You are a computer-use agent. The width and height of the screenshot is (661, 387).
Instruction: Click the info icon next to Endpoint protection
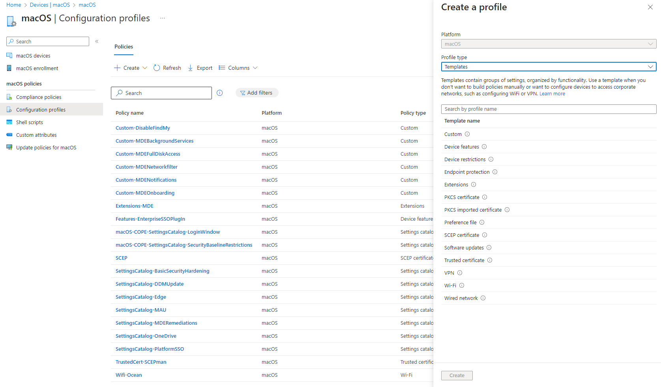click(x=495, y=172)
